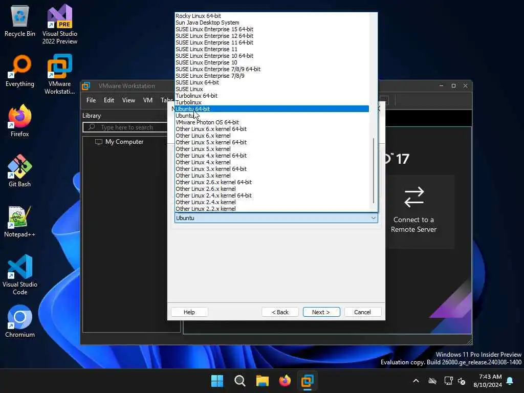The height and width of the screenshot is (393, 524).
Task: Open the View menu
Action: [x=128, y=100]
